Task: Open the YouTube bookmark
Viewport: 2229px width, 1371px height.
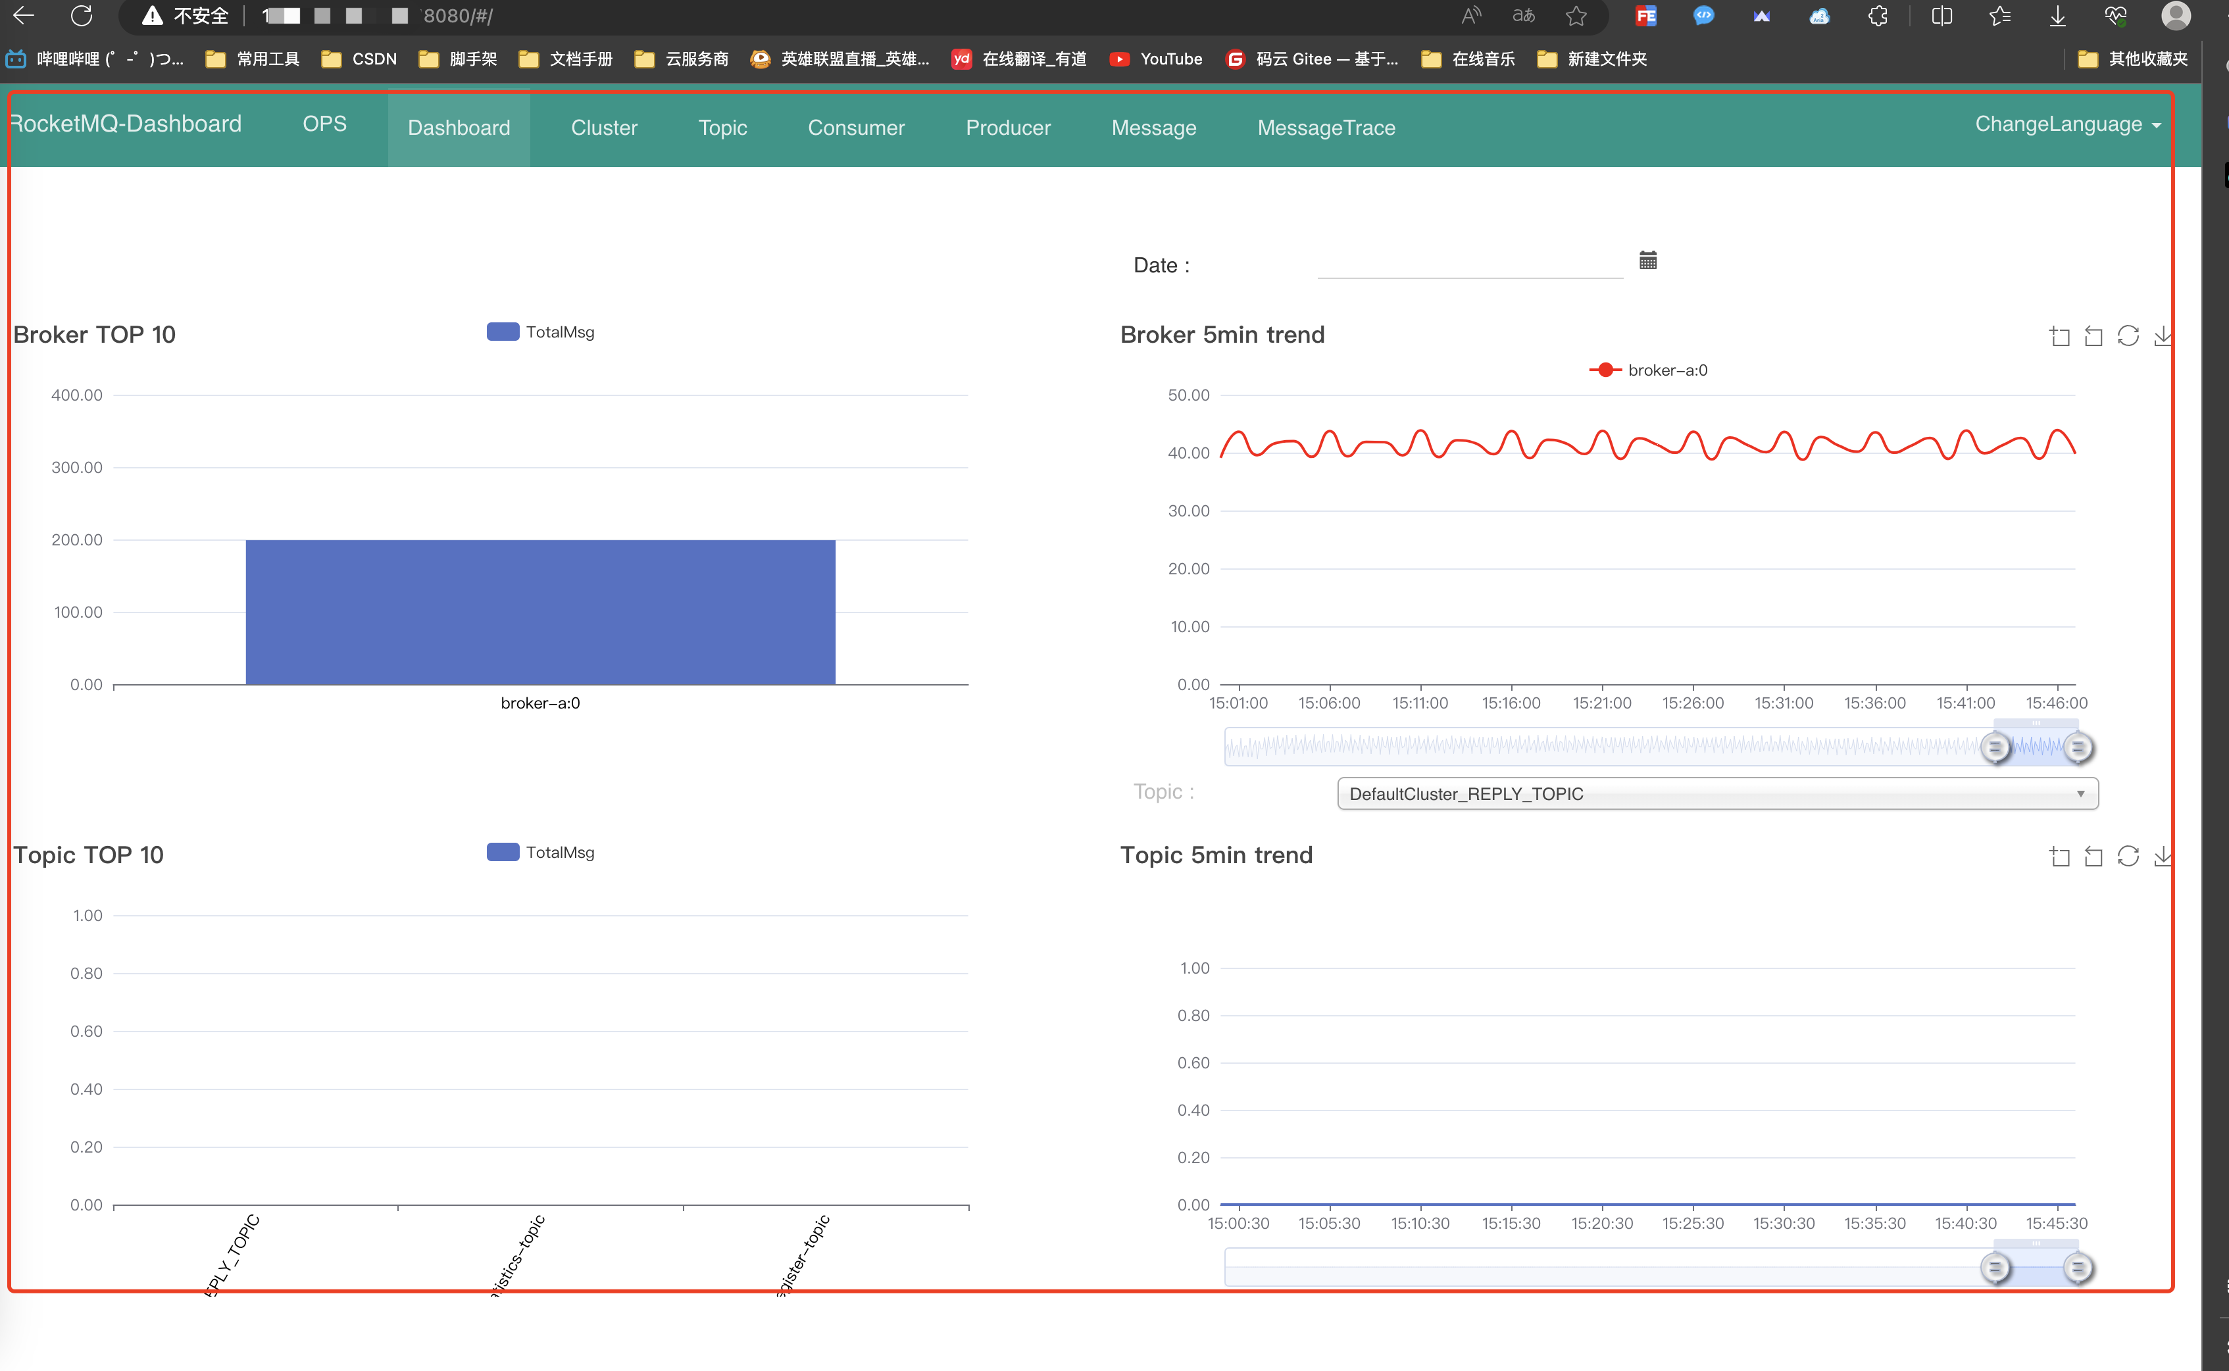Action: pos(1156,59)
